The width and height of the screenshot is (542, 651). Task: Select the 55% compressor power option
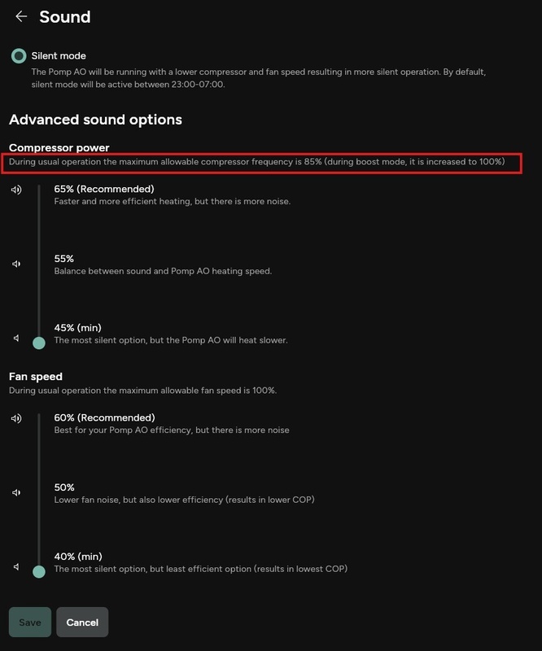click(x=64, y=259)
